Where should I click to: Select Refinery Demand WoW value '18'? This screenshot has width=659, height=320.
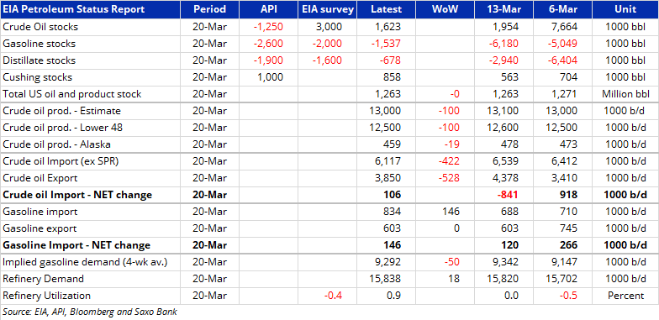click(x=454, y=279)
